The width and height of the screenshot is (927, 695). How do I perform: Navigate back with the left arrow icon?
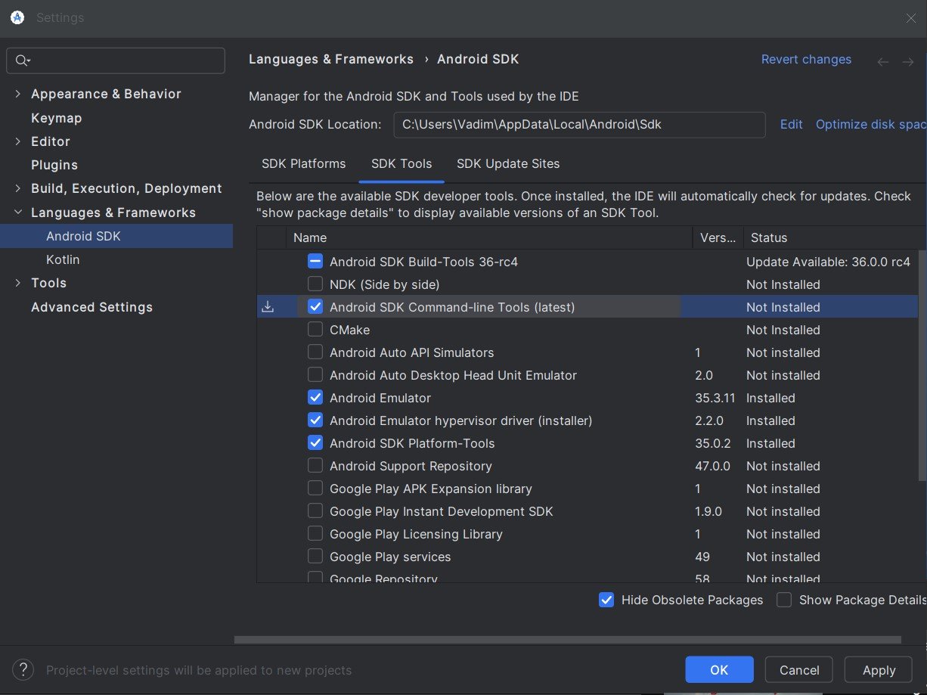[882, 62]
